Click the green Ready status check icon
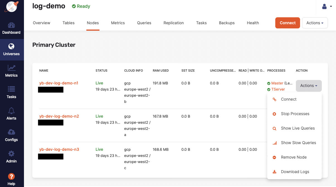 tap(74, 6)
